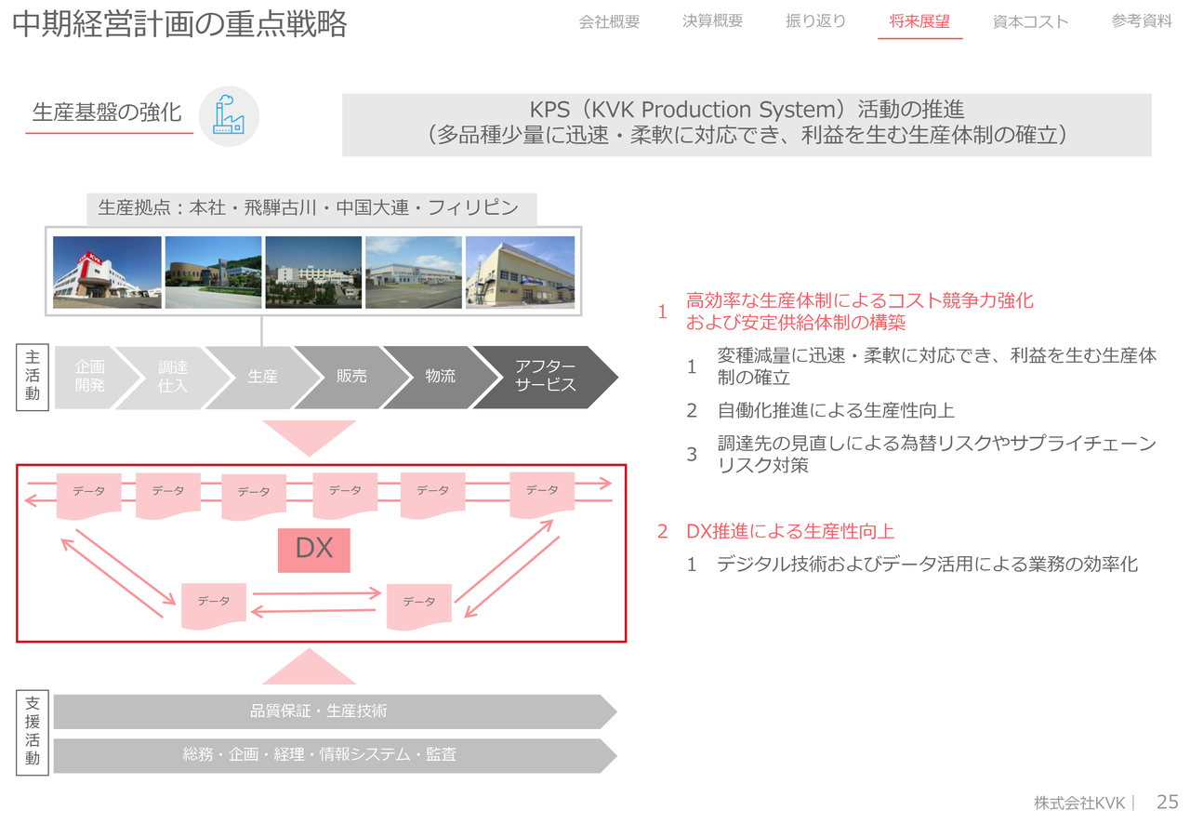1190x824 pixels.
Task: Open the 会社概要 tab
Action: tap(609, 21)
